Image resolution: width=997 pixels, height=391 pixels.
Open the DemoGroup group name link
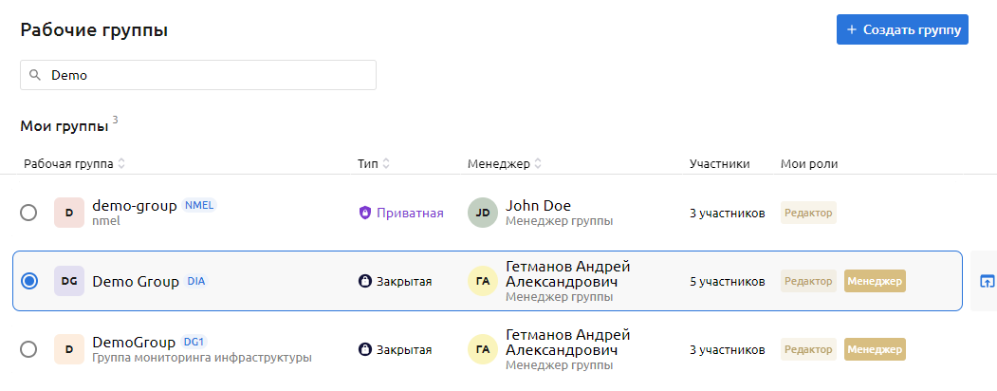click(134, 342)
